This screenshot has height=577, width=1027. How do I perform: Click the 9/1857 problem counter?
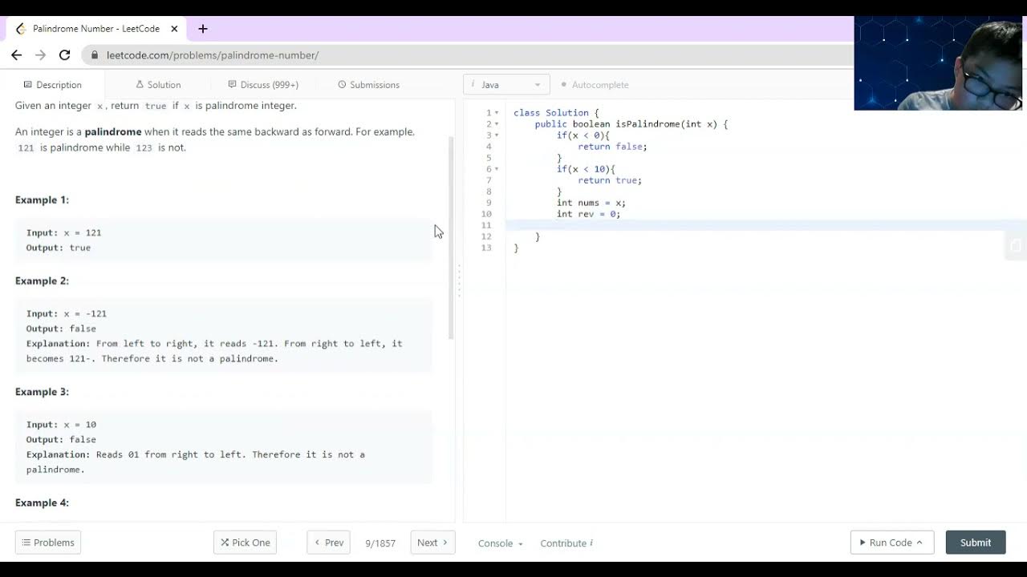coord(380,543)
